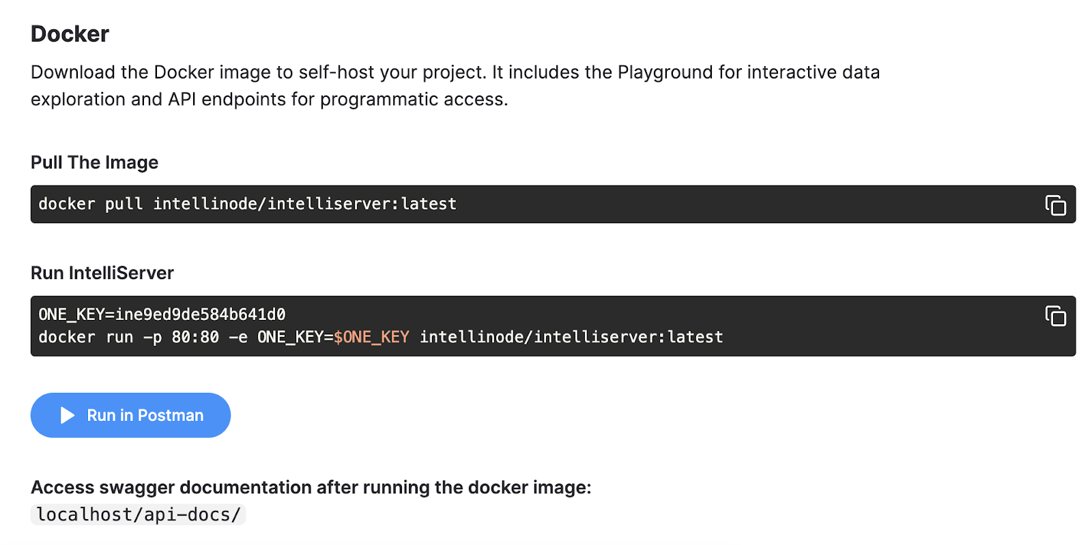
Task: Click the Docker section heading
Action: point(70,34)
